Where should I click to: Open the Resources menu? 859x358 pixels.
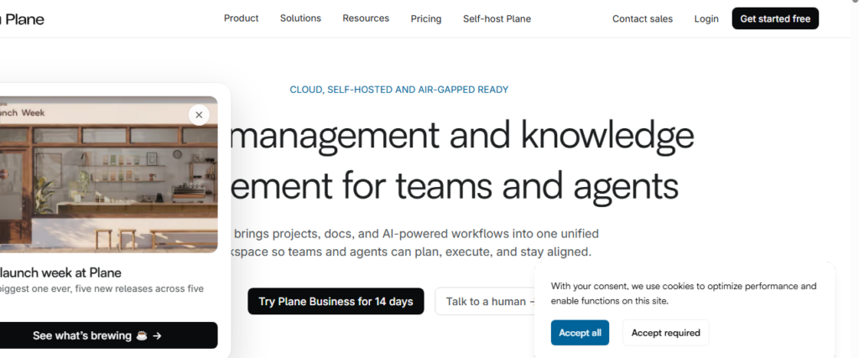[x=366, y=18]
